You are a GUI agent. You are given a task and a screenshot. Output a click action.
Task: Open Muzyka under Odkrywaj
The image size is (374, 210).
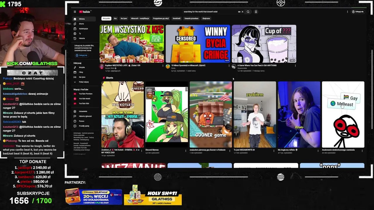point(84,67)
